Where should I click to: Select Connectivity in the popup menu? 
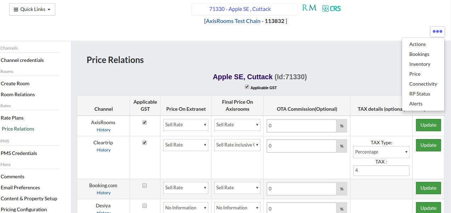coord(423,84)
